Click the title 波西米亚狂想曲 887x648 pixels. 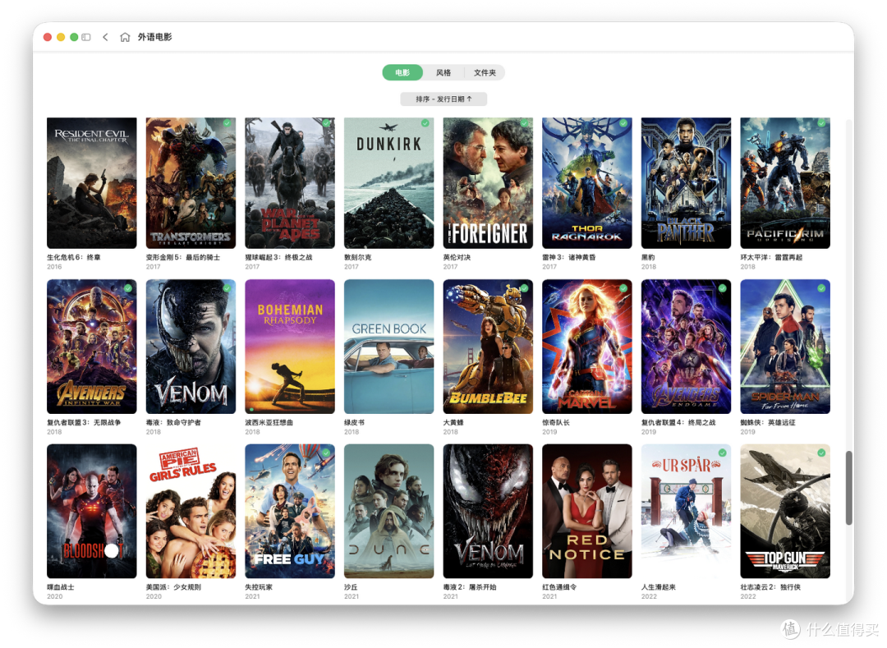tap(269, 422)
